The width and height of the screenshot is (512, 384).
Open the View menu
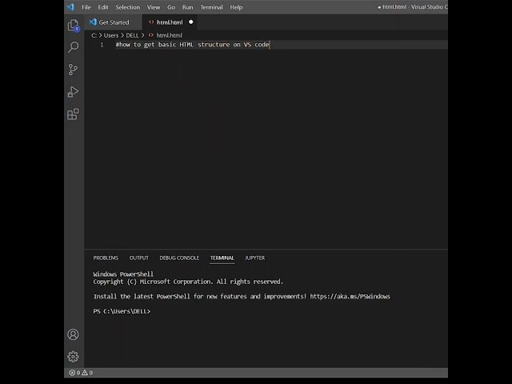point(154,7)
